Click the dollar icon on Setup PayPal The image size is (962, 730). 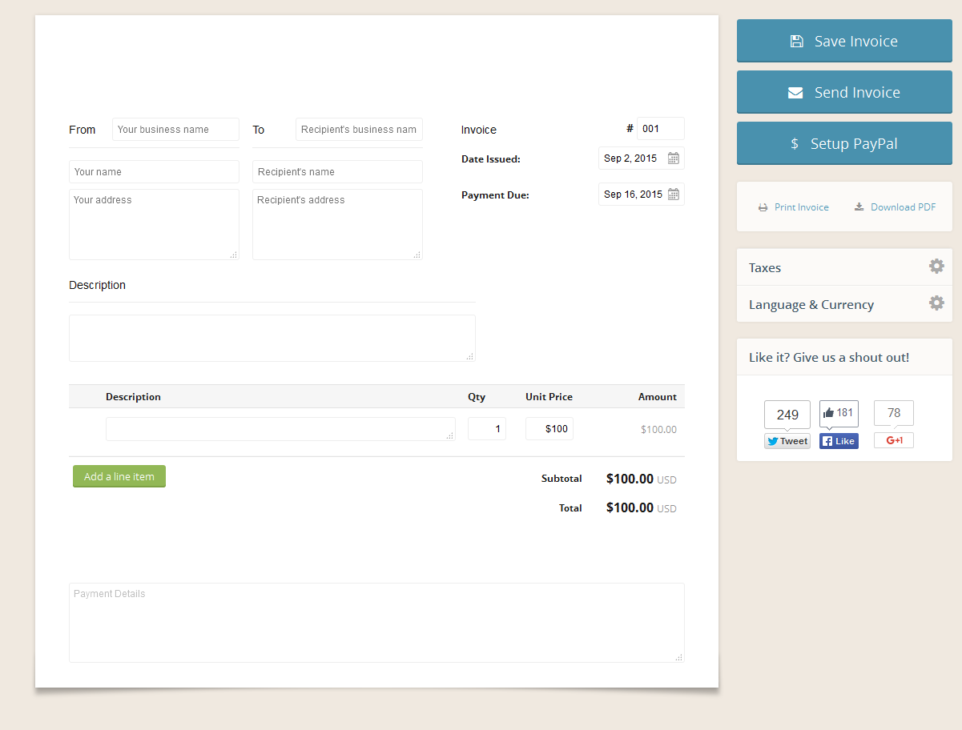tap(794, 143)
